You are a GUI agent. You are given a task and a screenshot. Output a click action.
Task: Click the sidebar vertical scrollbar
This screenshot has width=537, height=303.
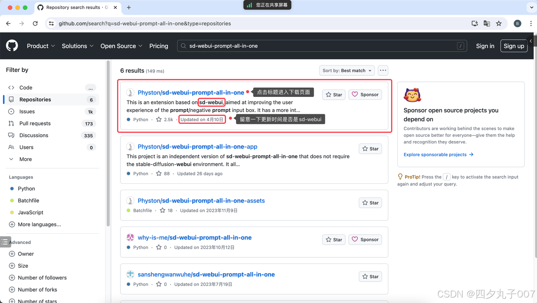pos(108,143)
